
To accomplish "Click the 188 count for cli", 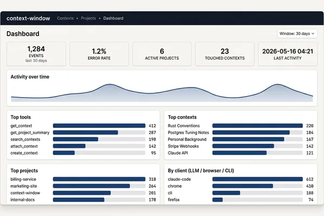I will (310, 193).
